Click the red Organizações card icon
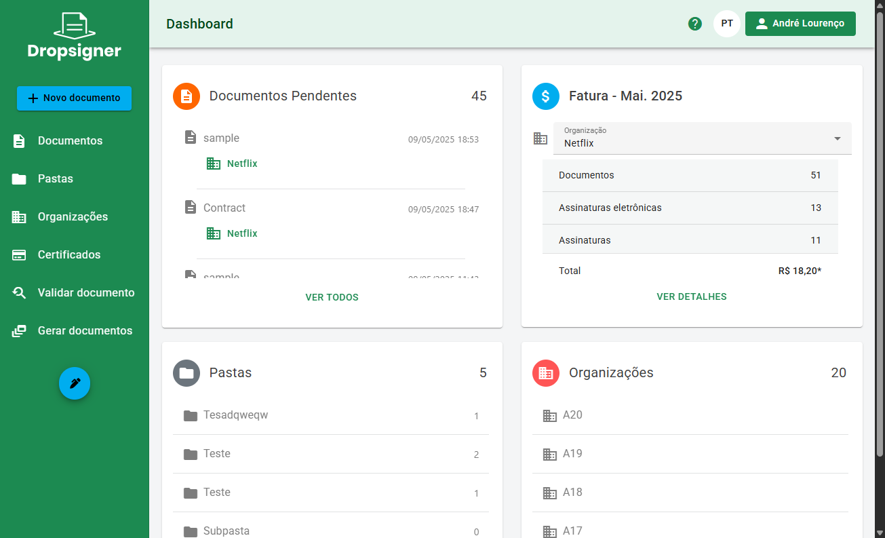The height and width of the screenshot is (538, 885). 546,373
